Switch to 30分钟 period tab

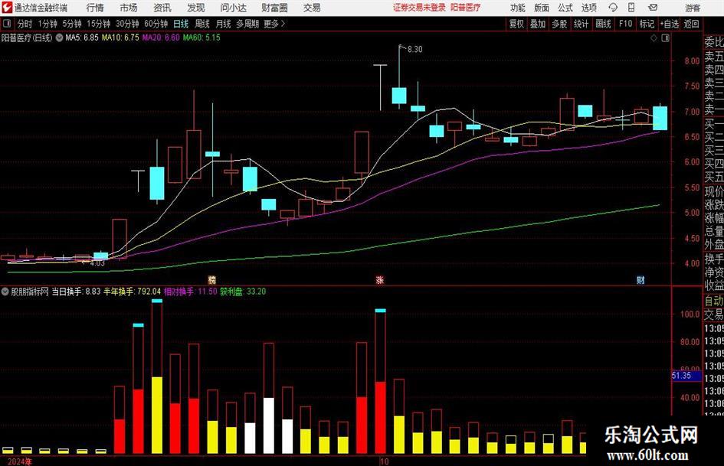[x=127, y=24]
